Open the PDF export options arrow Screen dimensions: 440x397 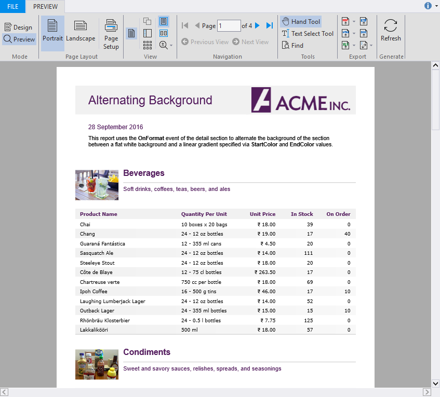click(354, 22)
